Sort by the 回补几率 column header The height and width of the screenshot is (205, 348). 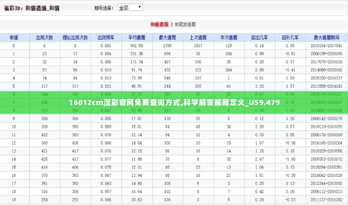coord(290,37)
